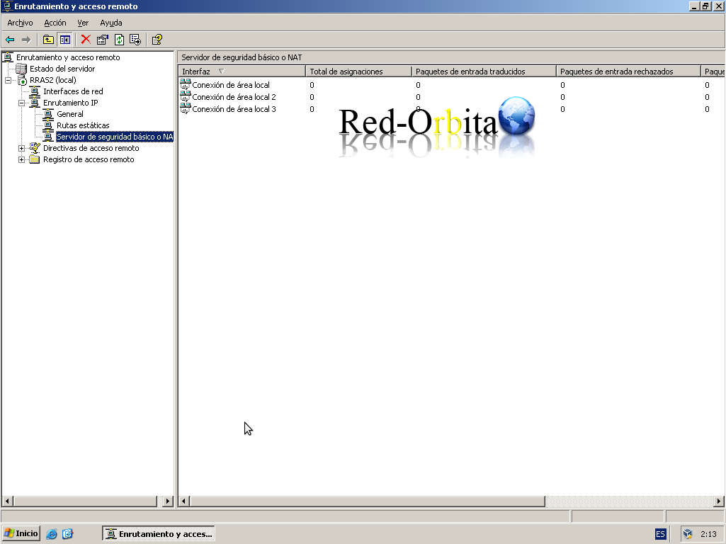The width and height of the screenshot is (726, 544).
Task: Open the Acción menu
Action: pos(55,23)
